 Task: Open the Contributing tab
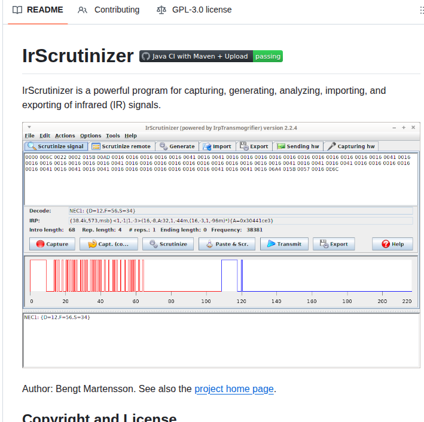coord(109,10)
